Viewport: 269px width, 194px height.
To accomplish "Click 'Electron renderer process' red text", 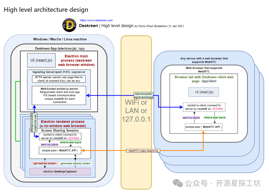I will 63,124.
